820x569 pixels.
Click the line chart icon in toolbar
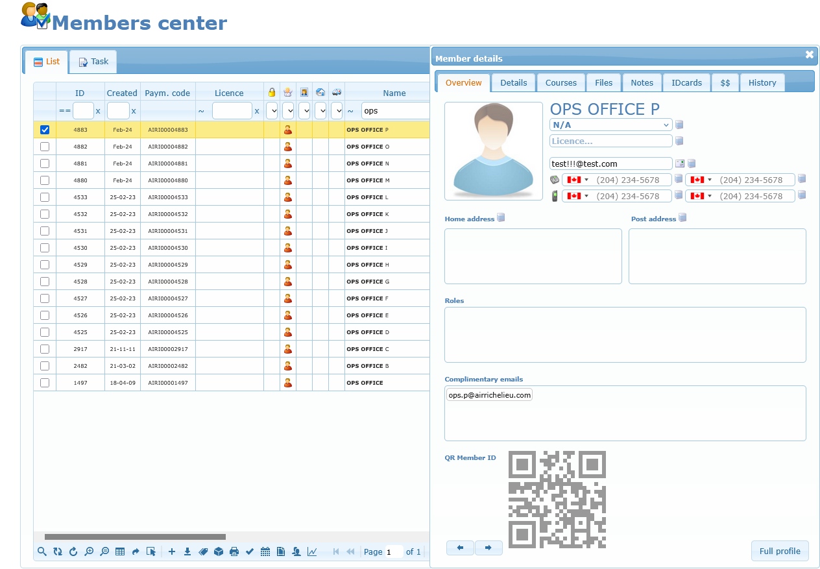point(312,551)
